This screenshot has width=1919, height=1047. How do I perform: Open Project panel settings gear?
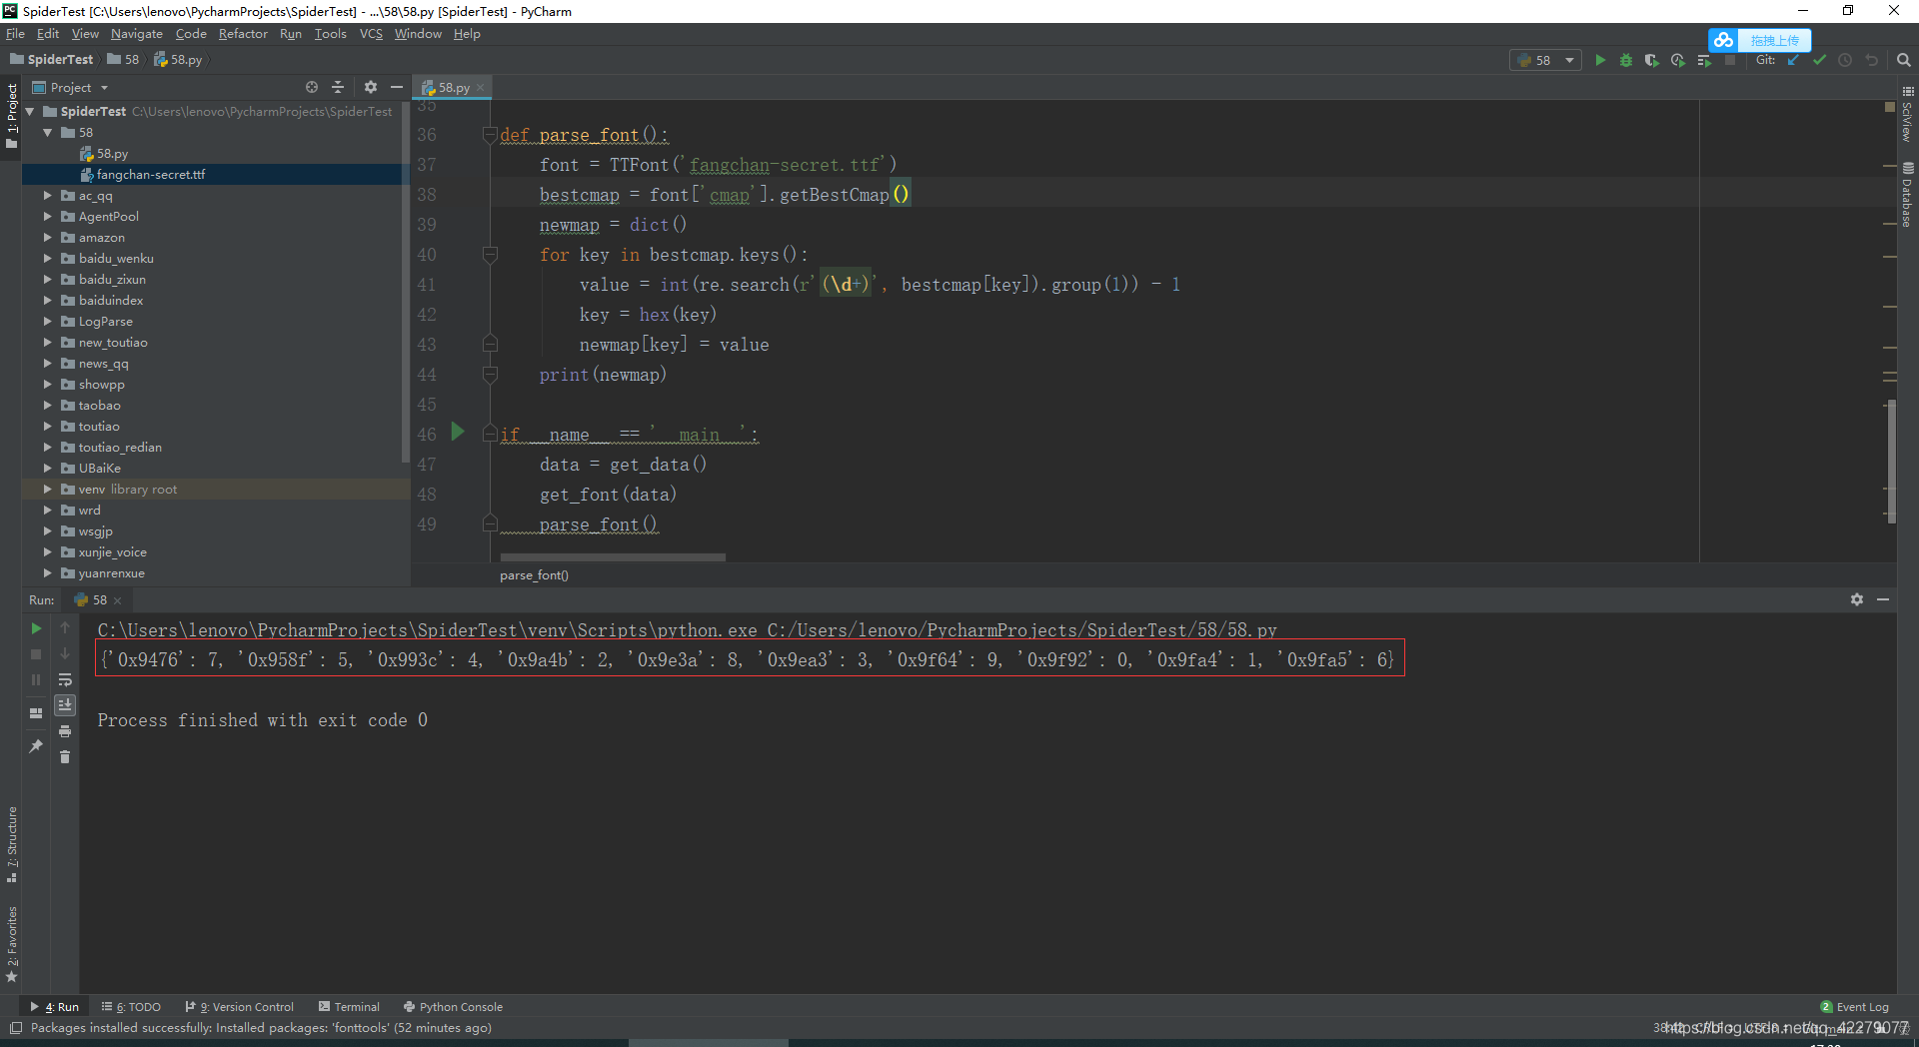pyautogui.click(x=371, y=87)
